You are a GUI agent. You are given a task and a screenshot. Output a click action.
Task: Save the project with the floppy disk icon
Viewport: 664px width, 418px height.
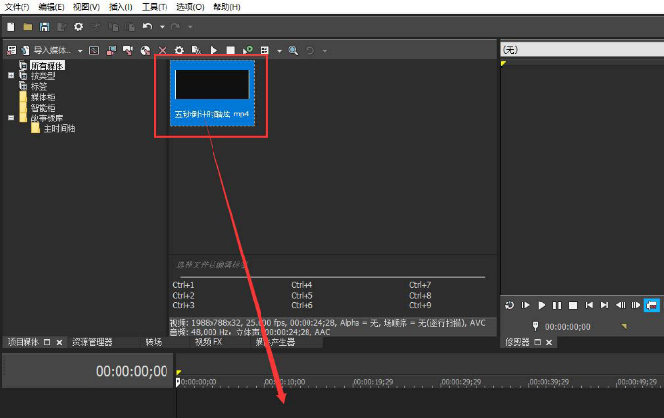(x=44, y=27)
